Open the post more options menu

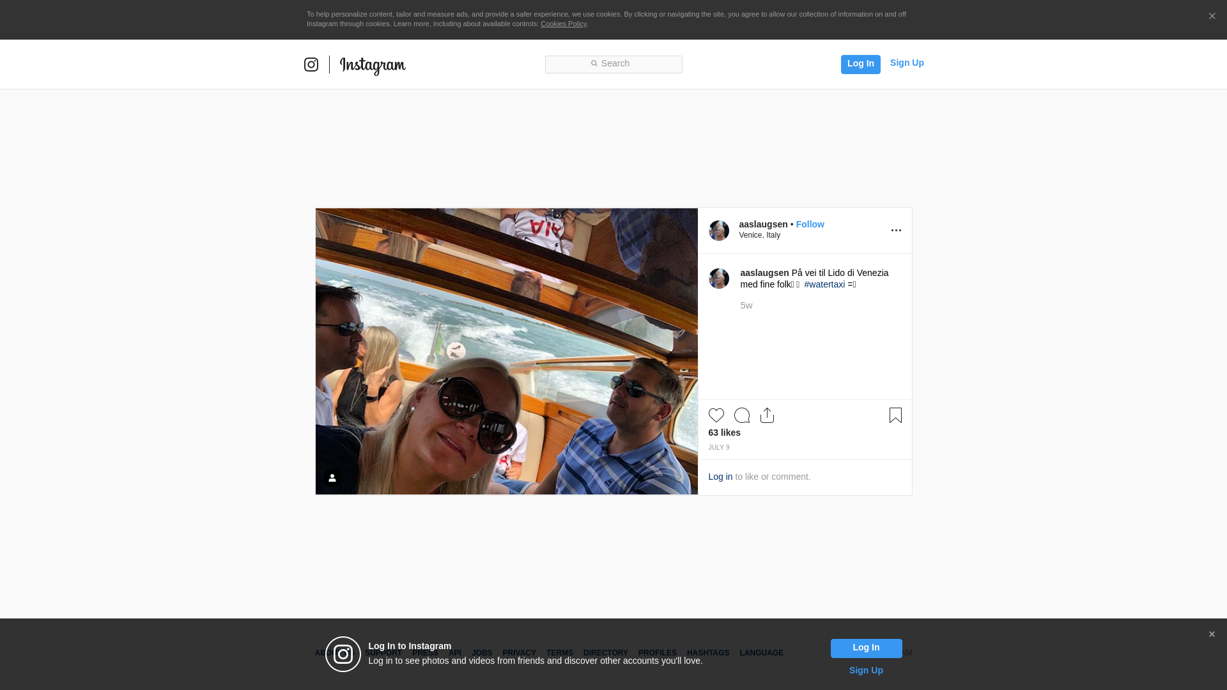[x=896, y=231]
